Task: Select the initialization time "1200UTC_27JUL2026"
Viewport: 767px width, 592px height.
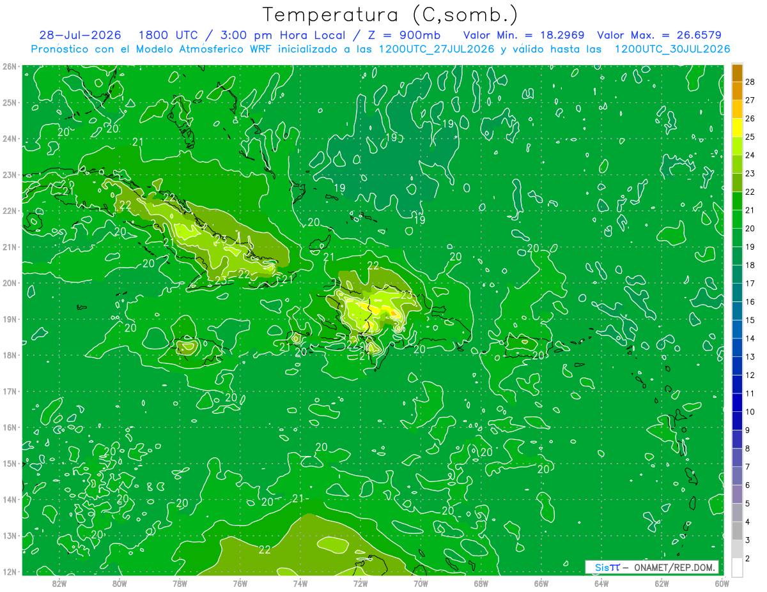Action: [x=437, y=49]
